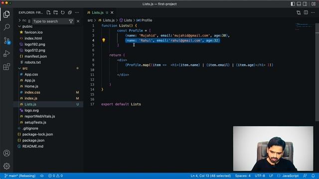Open App.js in Explorer
The width and height of the screenshot is (319, 179).
30,81
